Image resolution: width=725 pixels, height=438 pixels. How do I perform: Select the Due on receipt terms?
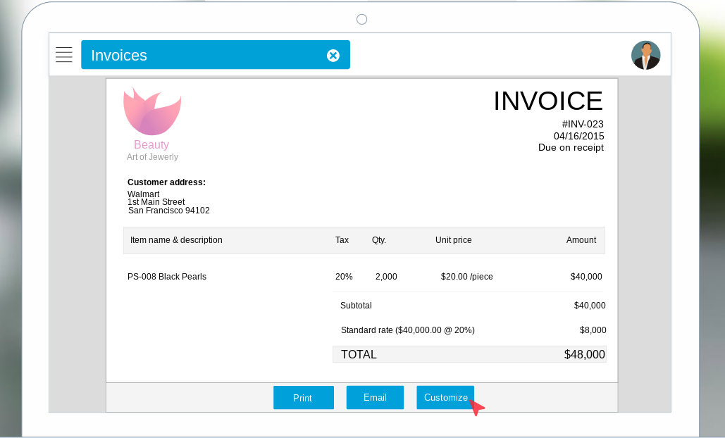pos(571,147)
